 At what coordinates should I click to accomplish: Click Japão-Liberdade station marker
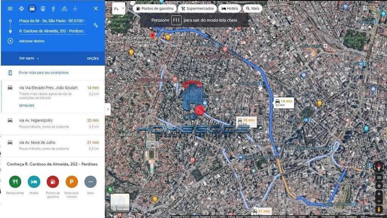(x=354, y=204)
